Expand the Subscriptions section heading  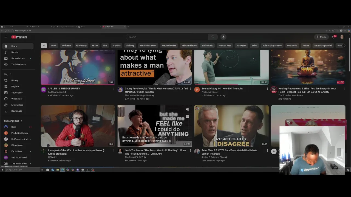[13, 121]
